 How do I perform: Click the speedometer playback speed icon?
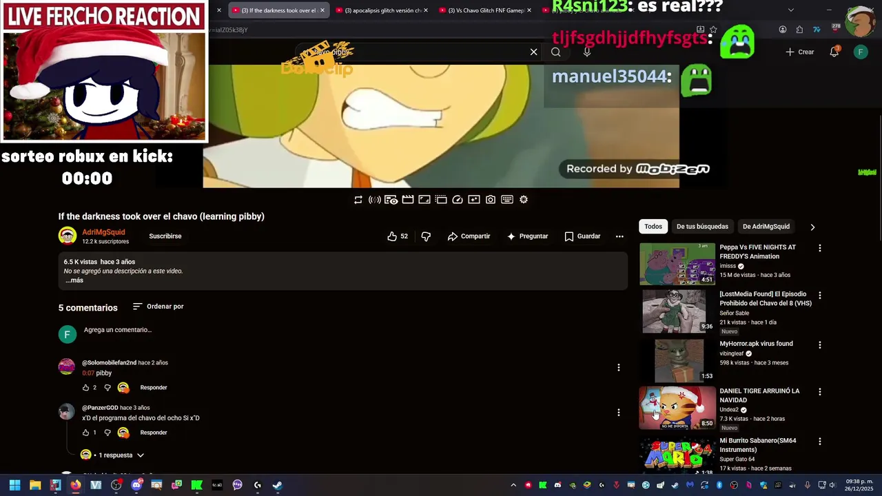point(458,200)
